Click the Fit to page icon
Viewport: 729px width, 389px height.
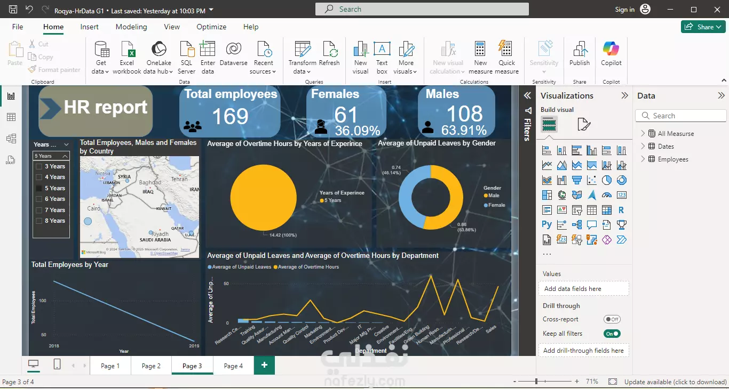tap(613, 382)
